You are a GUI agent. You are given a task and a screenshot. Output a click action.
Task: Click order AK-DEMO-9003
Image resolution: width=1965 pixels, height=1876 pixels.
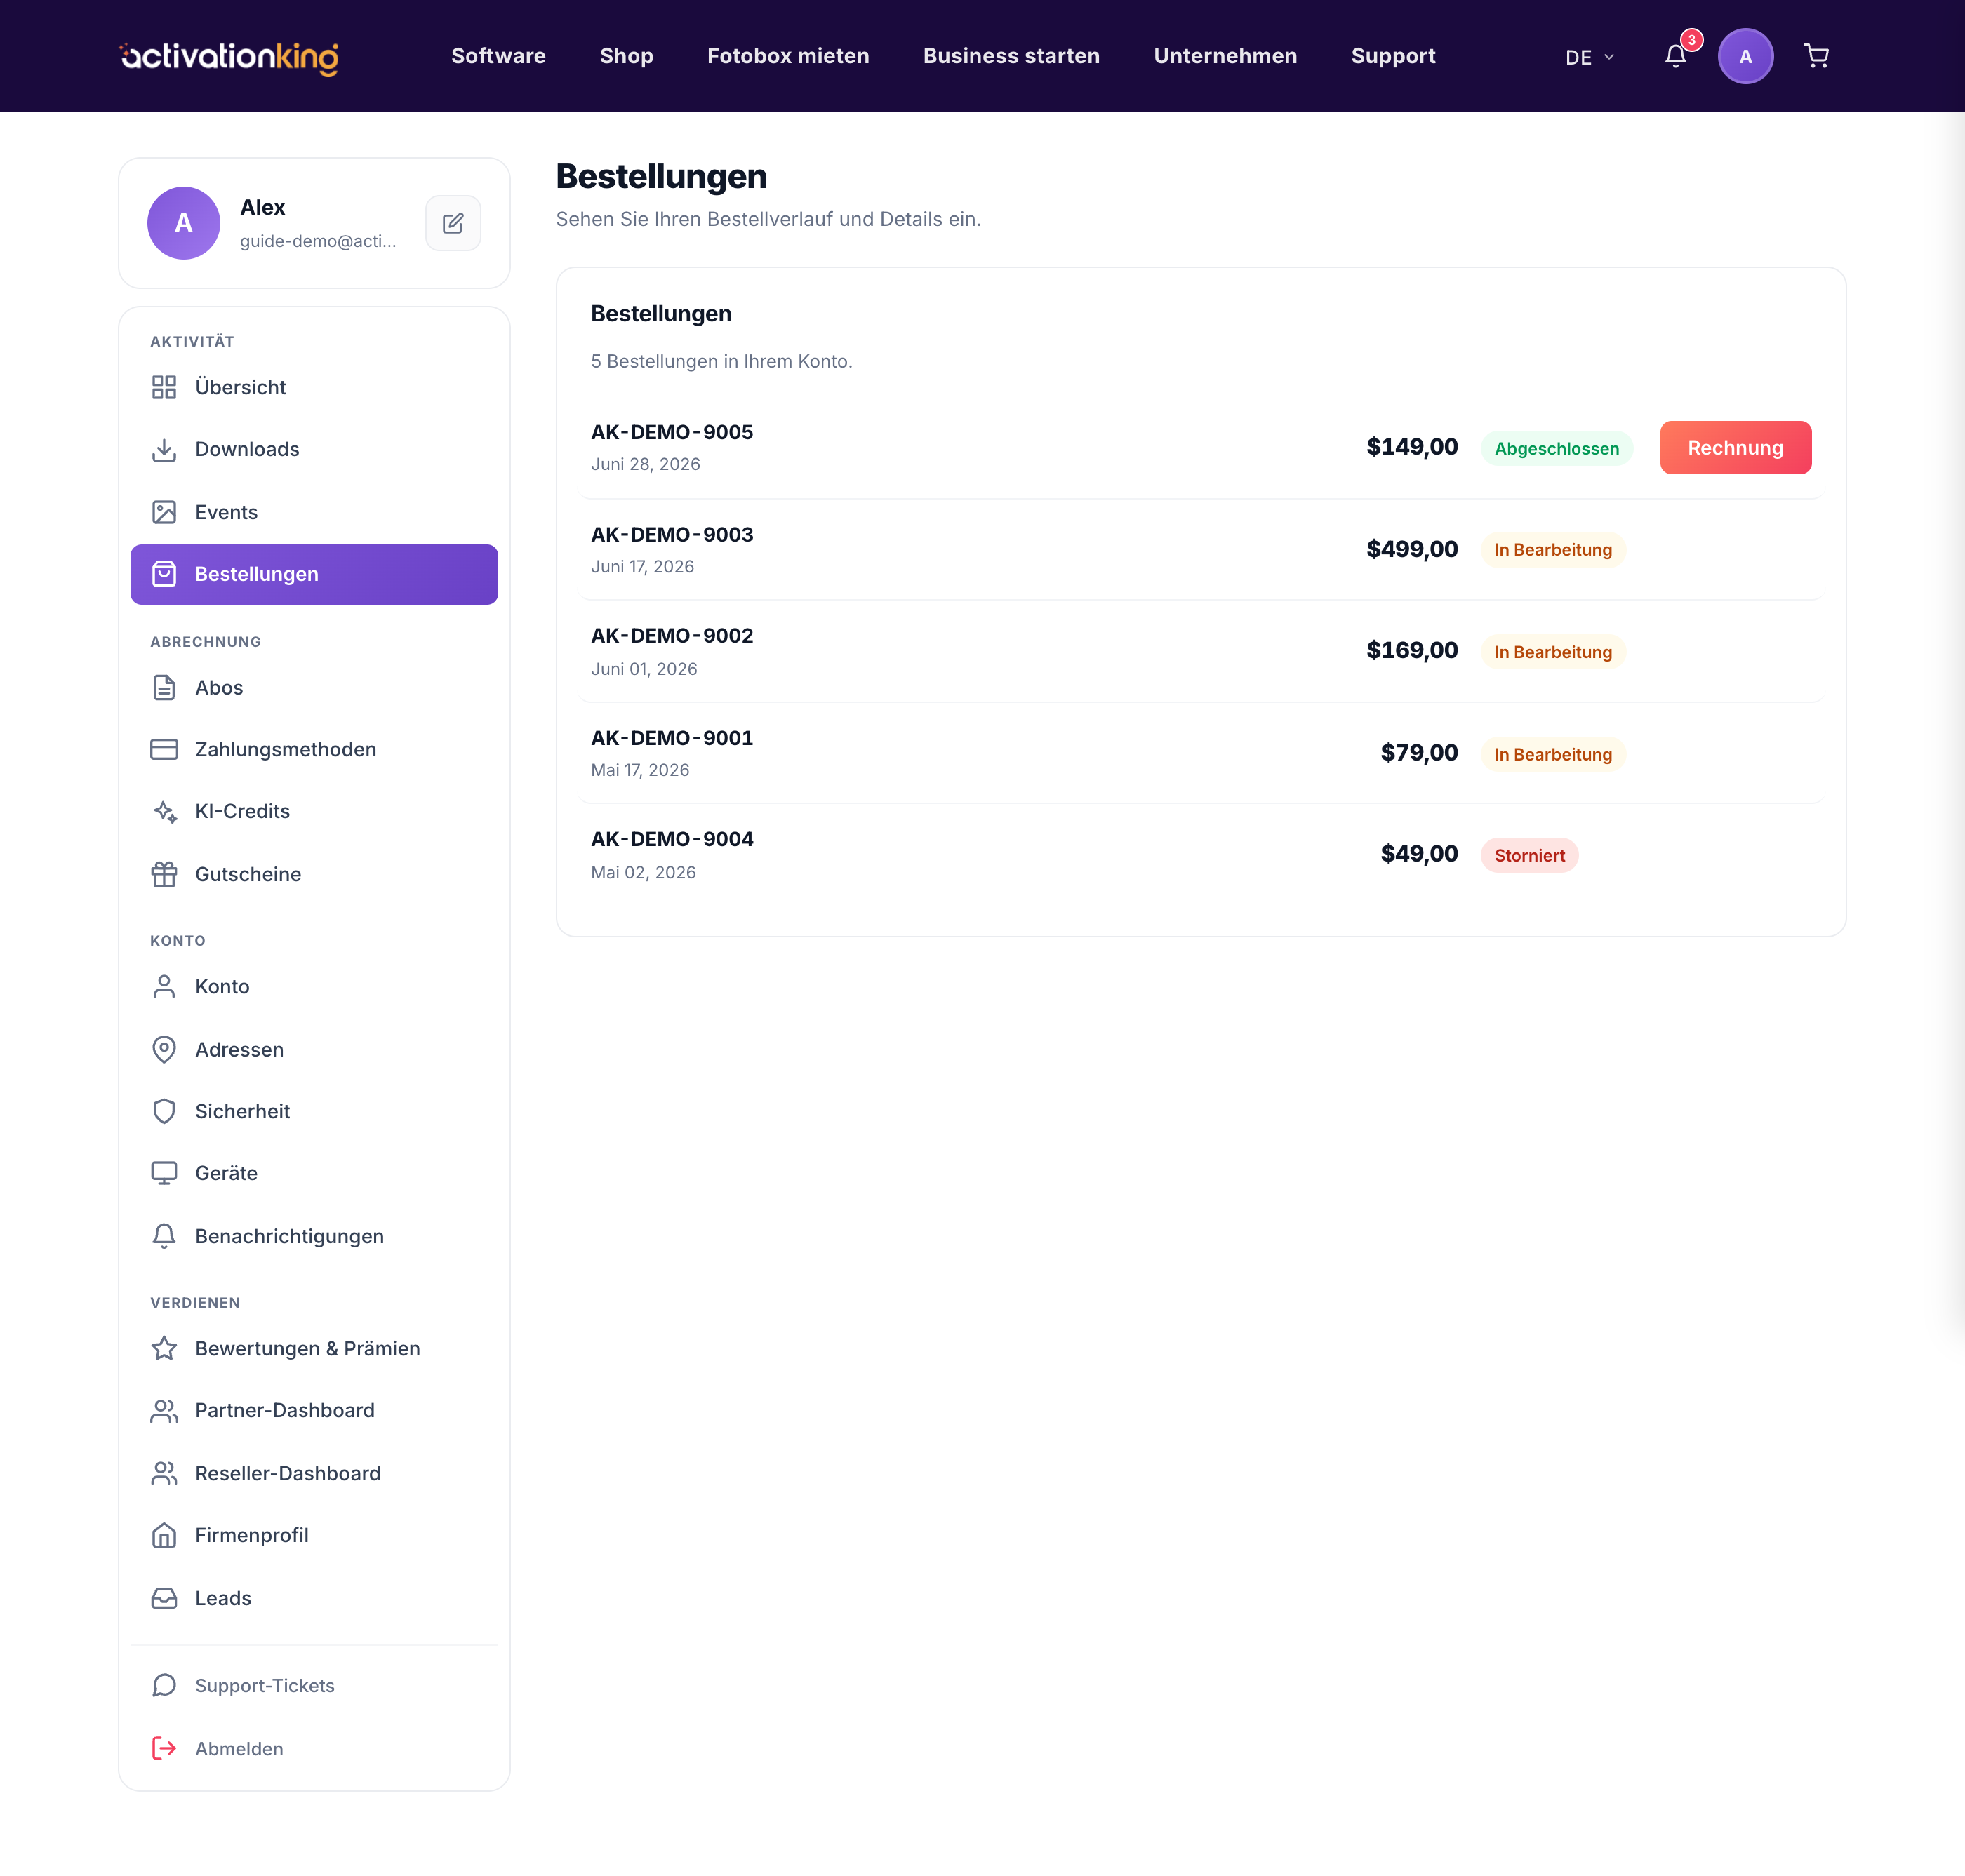click(x=672, y=534)
